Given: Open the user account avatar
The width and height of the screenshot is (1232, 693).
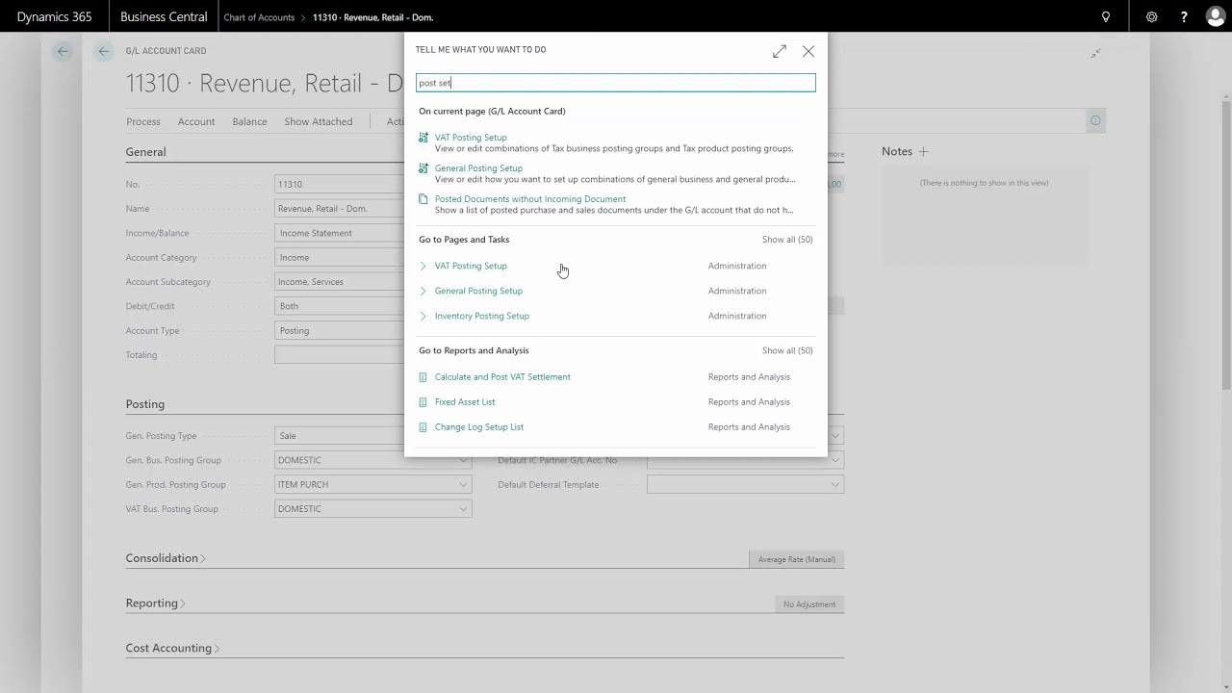Looking at the screenshot, I should tap(1215, 16).
